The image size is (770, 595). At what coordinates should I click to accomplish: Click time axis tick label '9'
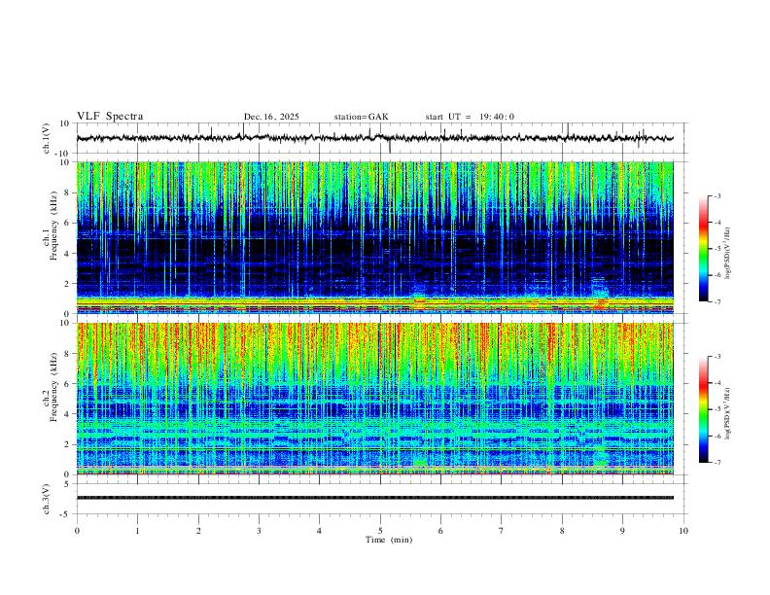[622, 531]
